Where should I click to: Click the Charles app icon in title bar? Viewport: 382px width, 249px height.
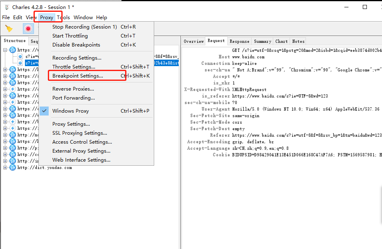7,7
